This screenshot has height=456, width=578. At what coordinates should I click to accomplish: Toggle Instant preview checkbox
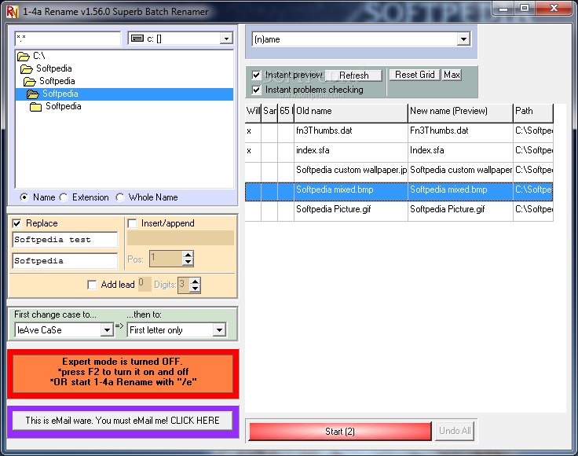[257, 75]
